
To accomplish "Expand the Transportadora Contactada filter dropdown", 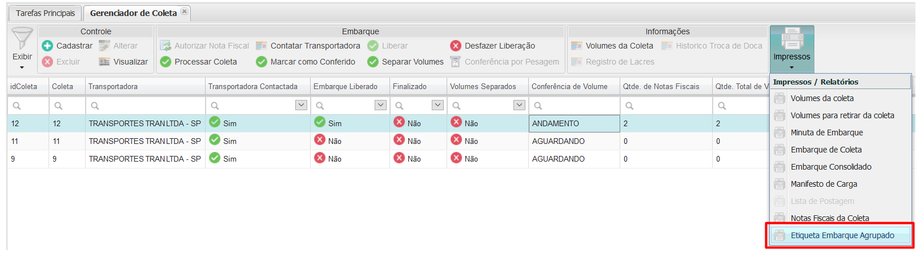I will pyautogui.click(x=301, y=105).
